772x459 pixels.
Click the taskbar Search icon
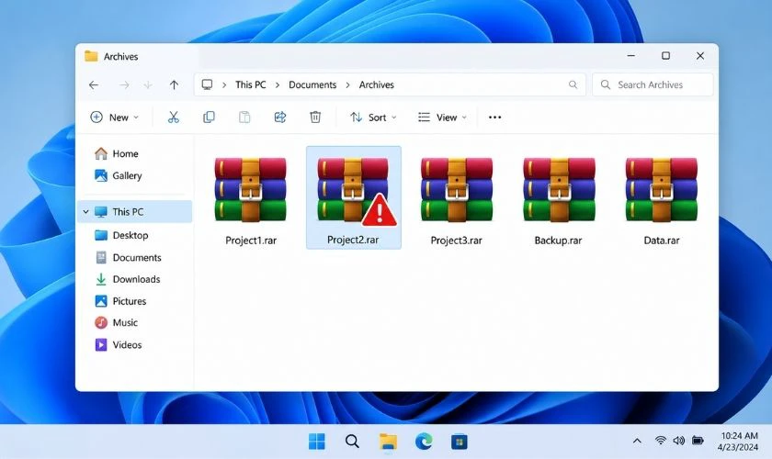coord(352,442)
